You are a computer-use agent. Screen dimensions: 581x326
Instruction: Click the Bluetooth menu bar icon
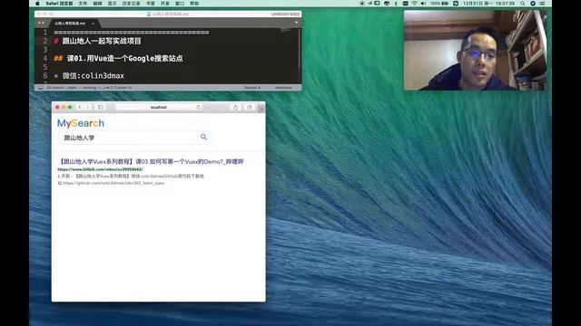click(396, 4)
